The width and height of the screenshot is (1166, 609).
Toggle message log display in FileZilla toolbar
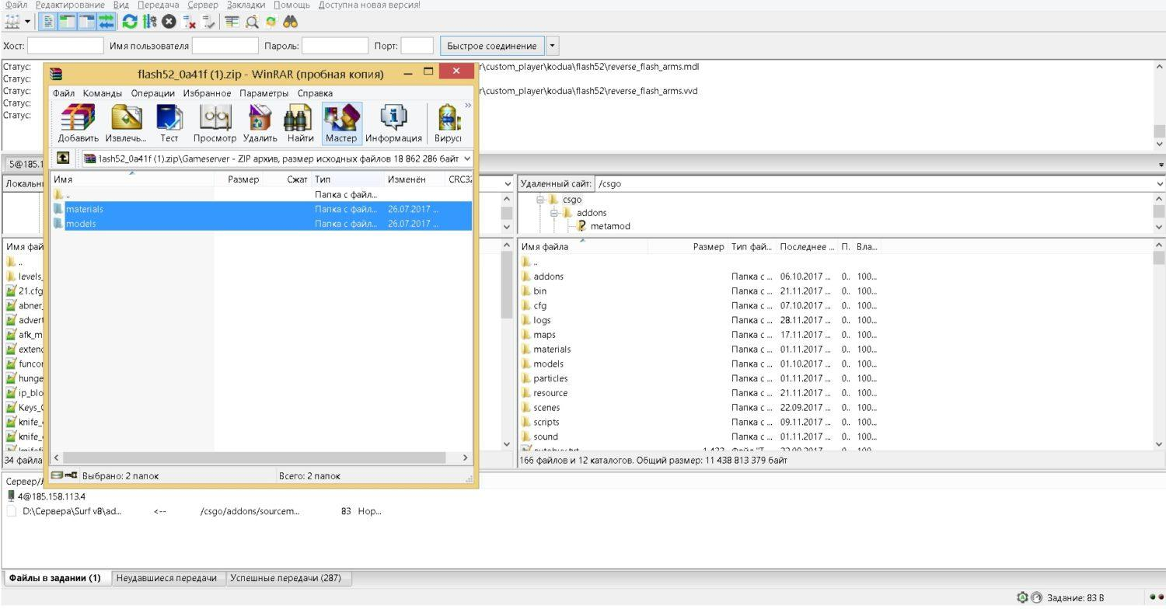(48, 22)
